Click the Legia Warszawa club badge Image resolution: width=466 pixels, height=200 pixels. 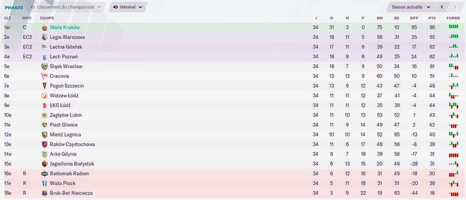(x=44, y=37)
